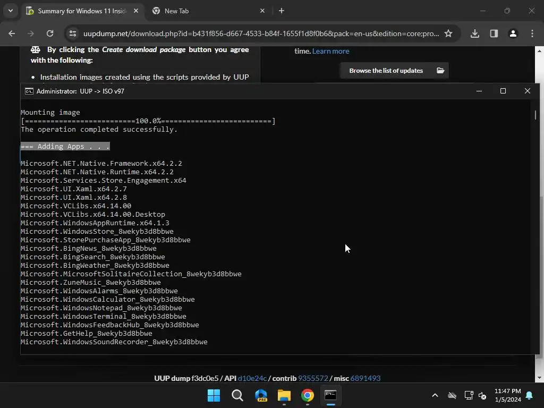Click "Microsoft.MicrosoftSolitaireCollection_8wekyb3d8bbwe" console line
The height and width of the screenshot is (408, 544).
[x=131, y=274]
